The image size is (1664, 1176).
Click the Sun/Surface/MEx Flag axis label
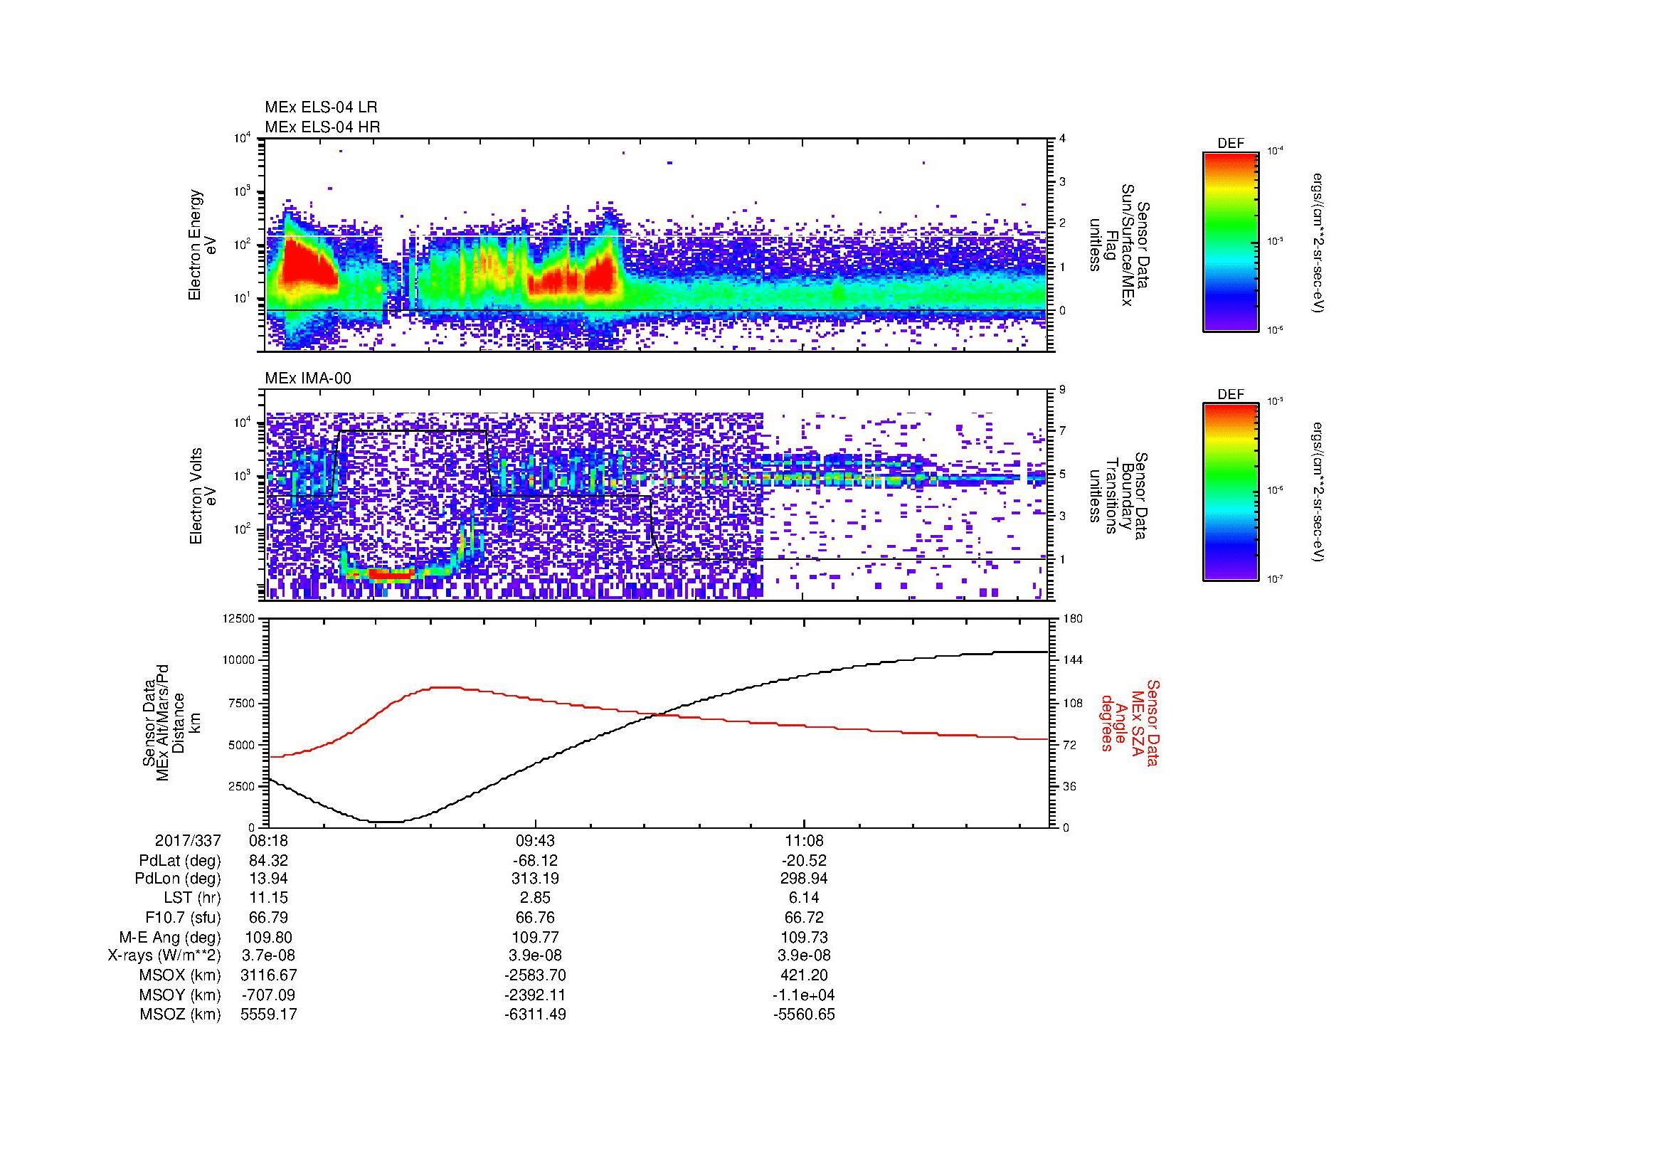pyautogui.click(x=1119, y=245)
